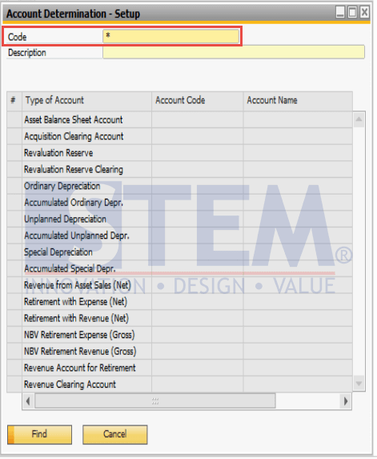This screenshot has width=377, height=459.
Task: Click Account Code cell for Revenue Clearing Account
Action: [x=198, y=385]
